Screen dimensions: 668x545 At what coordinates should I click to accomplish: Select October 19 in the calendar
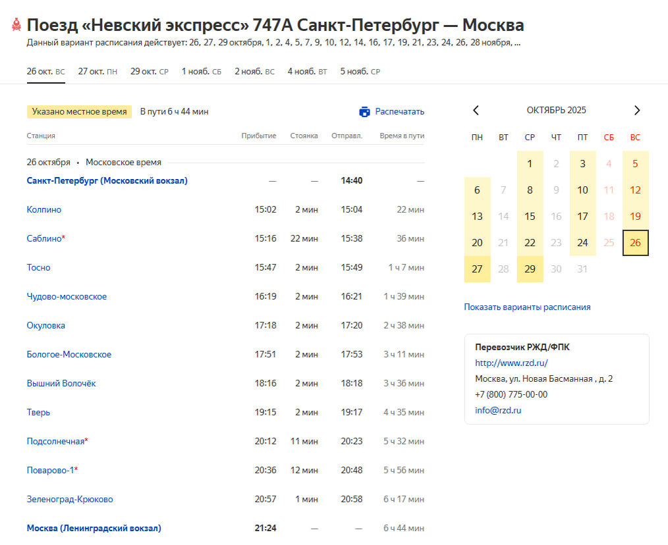click(x=635, y=217)
